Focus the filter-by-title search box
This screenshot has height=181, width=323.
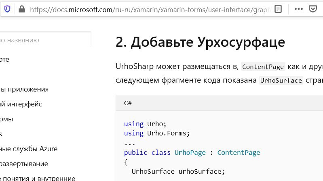point(46,40)
